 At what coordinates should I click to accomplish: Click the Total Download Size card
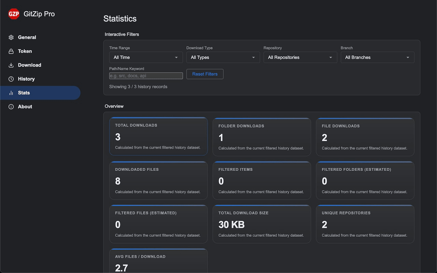click(262, 224)
